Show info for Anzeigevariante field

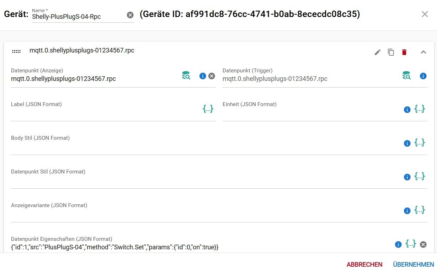tap(407, 211)
